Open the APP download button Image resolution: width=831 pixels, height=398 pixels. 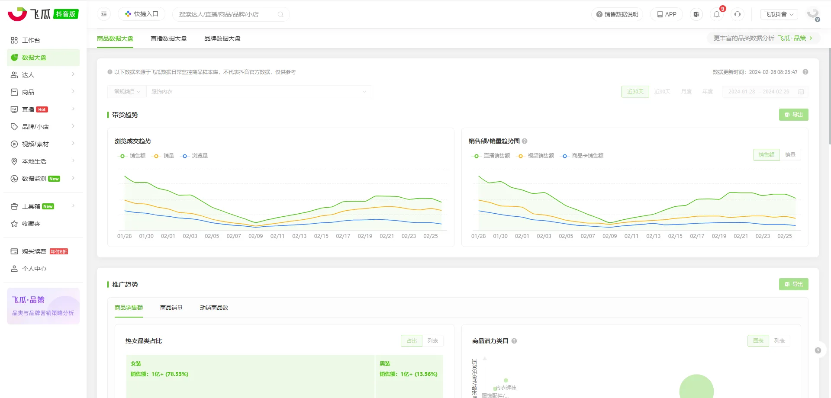tap(667, 14)
